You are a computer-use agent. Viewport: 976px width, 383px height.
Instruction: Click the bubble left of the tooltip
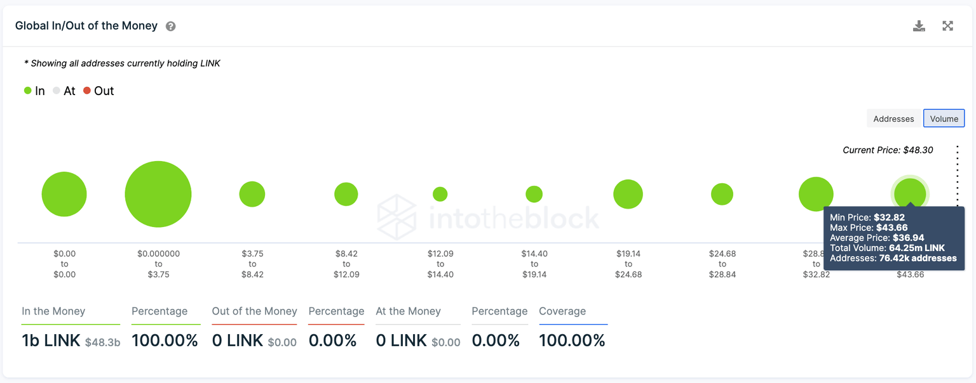(x=816, y=193)
